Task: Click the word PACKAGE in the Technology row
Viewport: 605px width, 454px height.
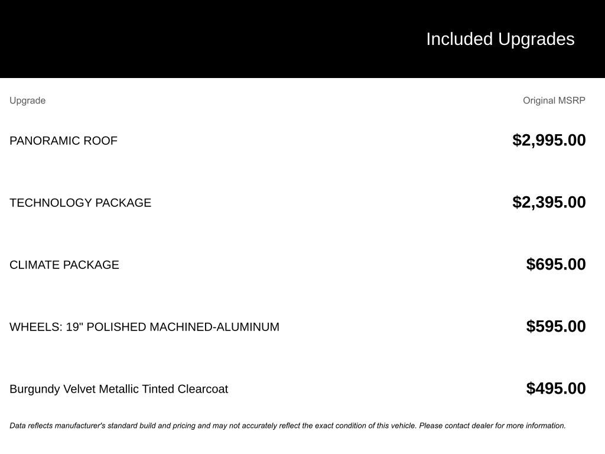Action: pyautogui.click(x=123, y=203)
